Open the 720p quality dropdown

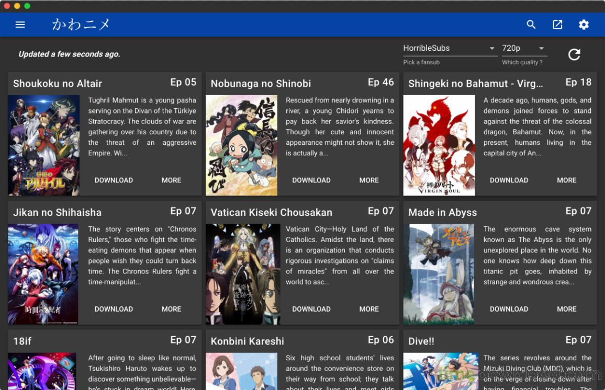pyautogui.click(x=524, y=48)
